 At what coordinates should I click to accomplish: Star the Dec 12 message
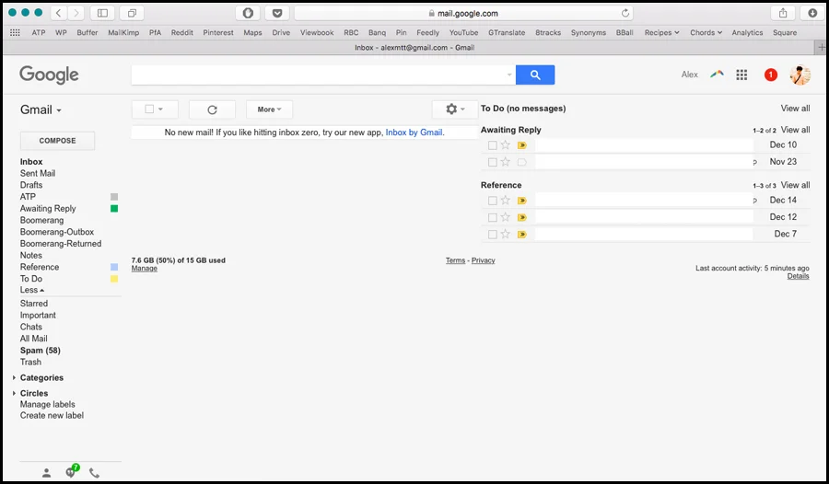506,217
